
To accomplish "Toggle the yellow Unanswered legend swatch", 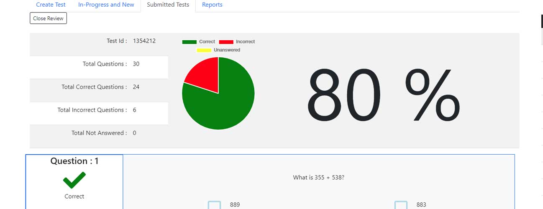I will click(204, 50).
